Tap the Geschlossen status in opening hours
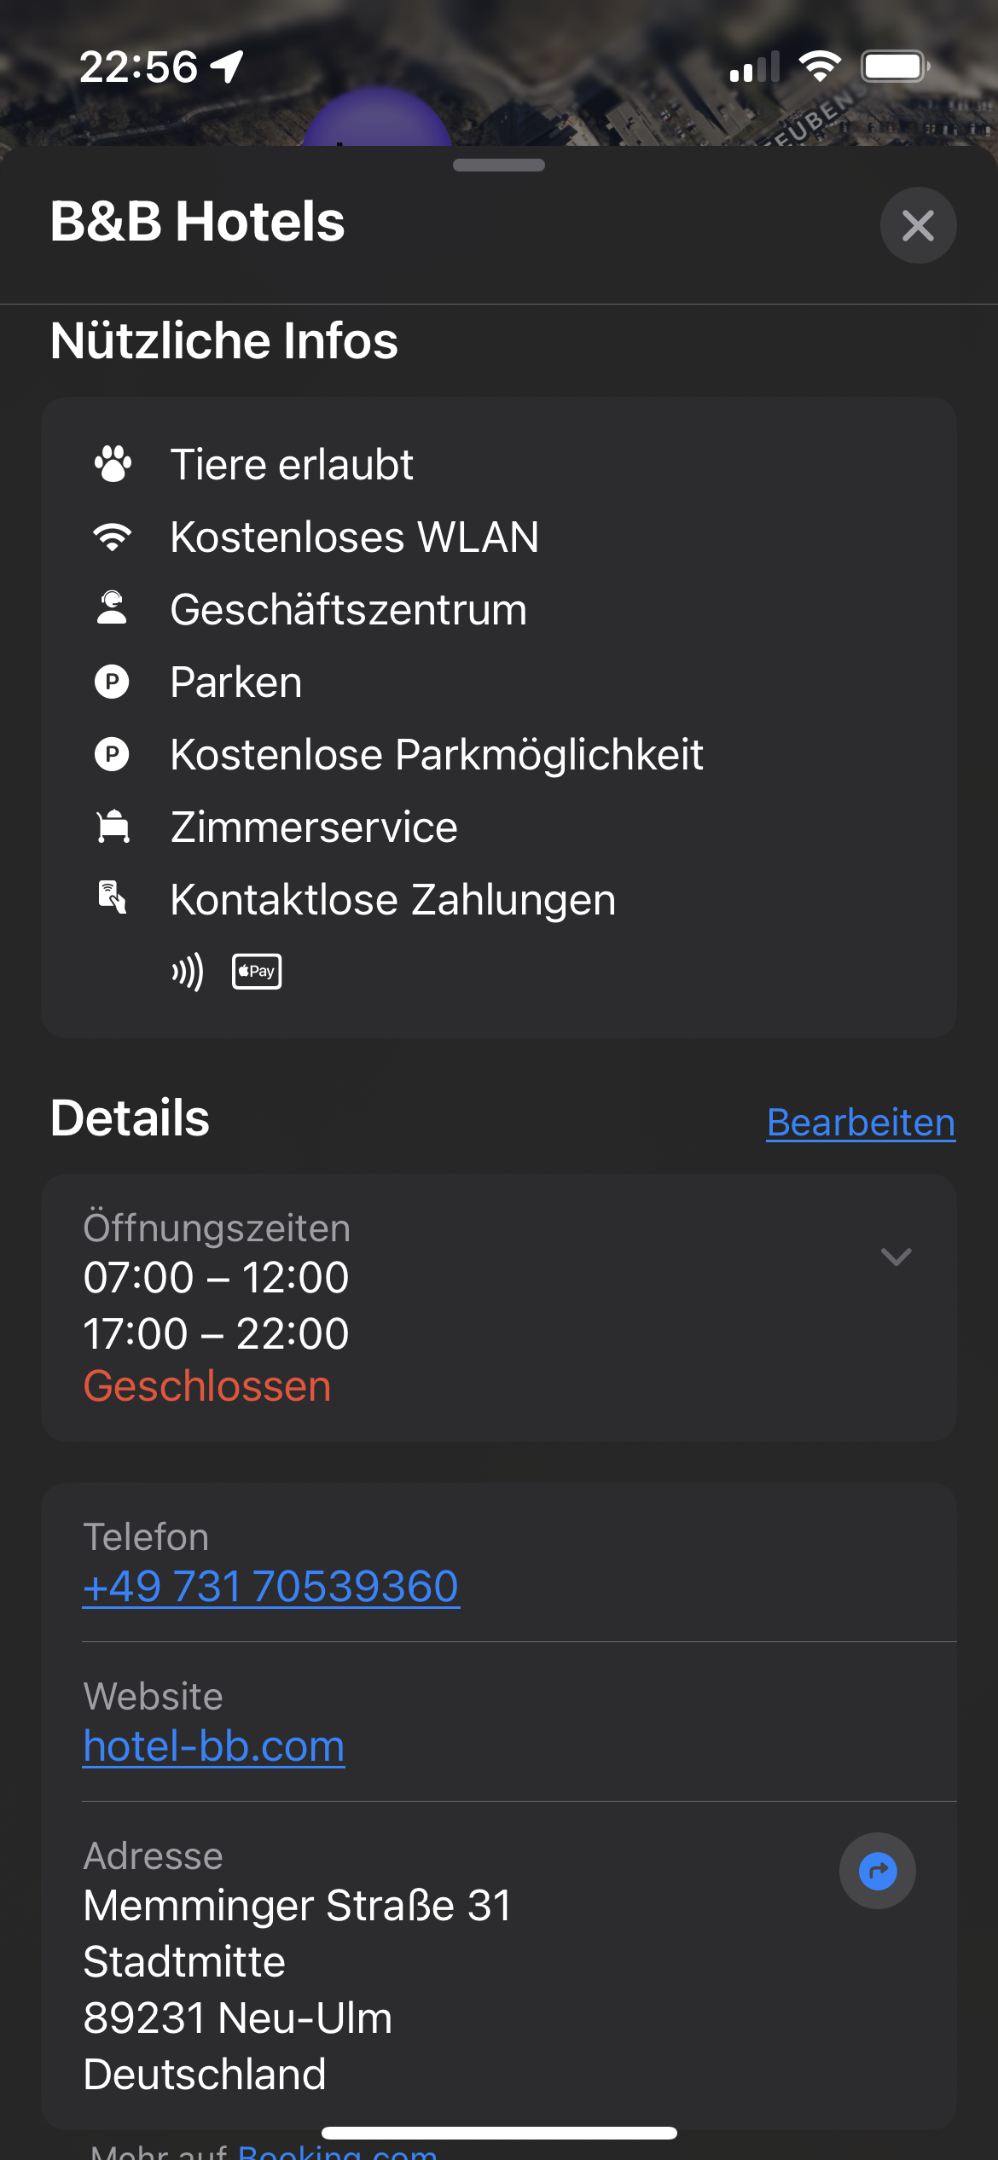998x2160 pixels. (207, 1386)
